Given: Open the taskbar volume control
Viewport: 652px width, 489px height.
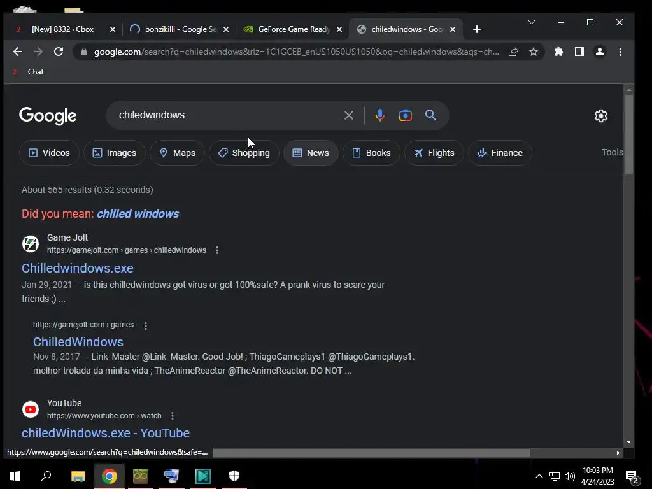Looking at the screenshot, I should pyautogui.click(x=570, y=476).
